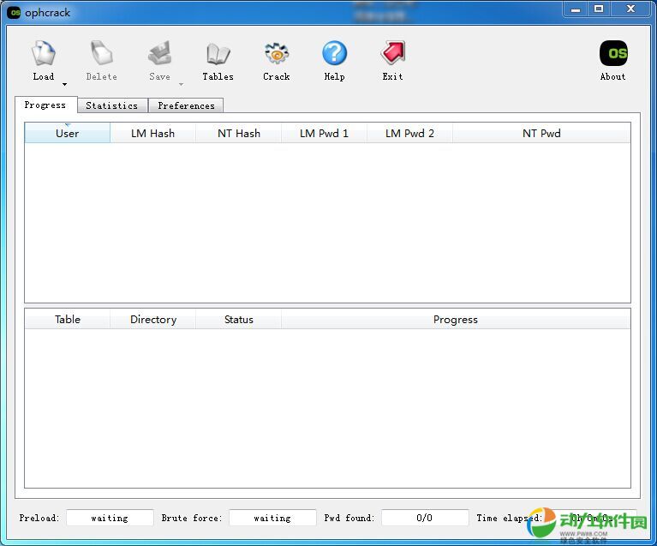Start cracking with the Crack icon
This screenshot has width=657, height=546.
pos(276,54)
